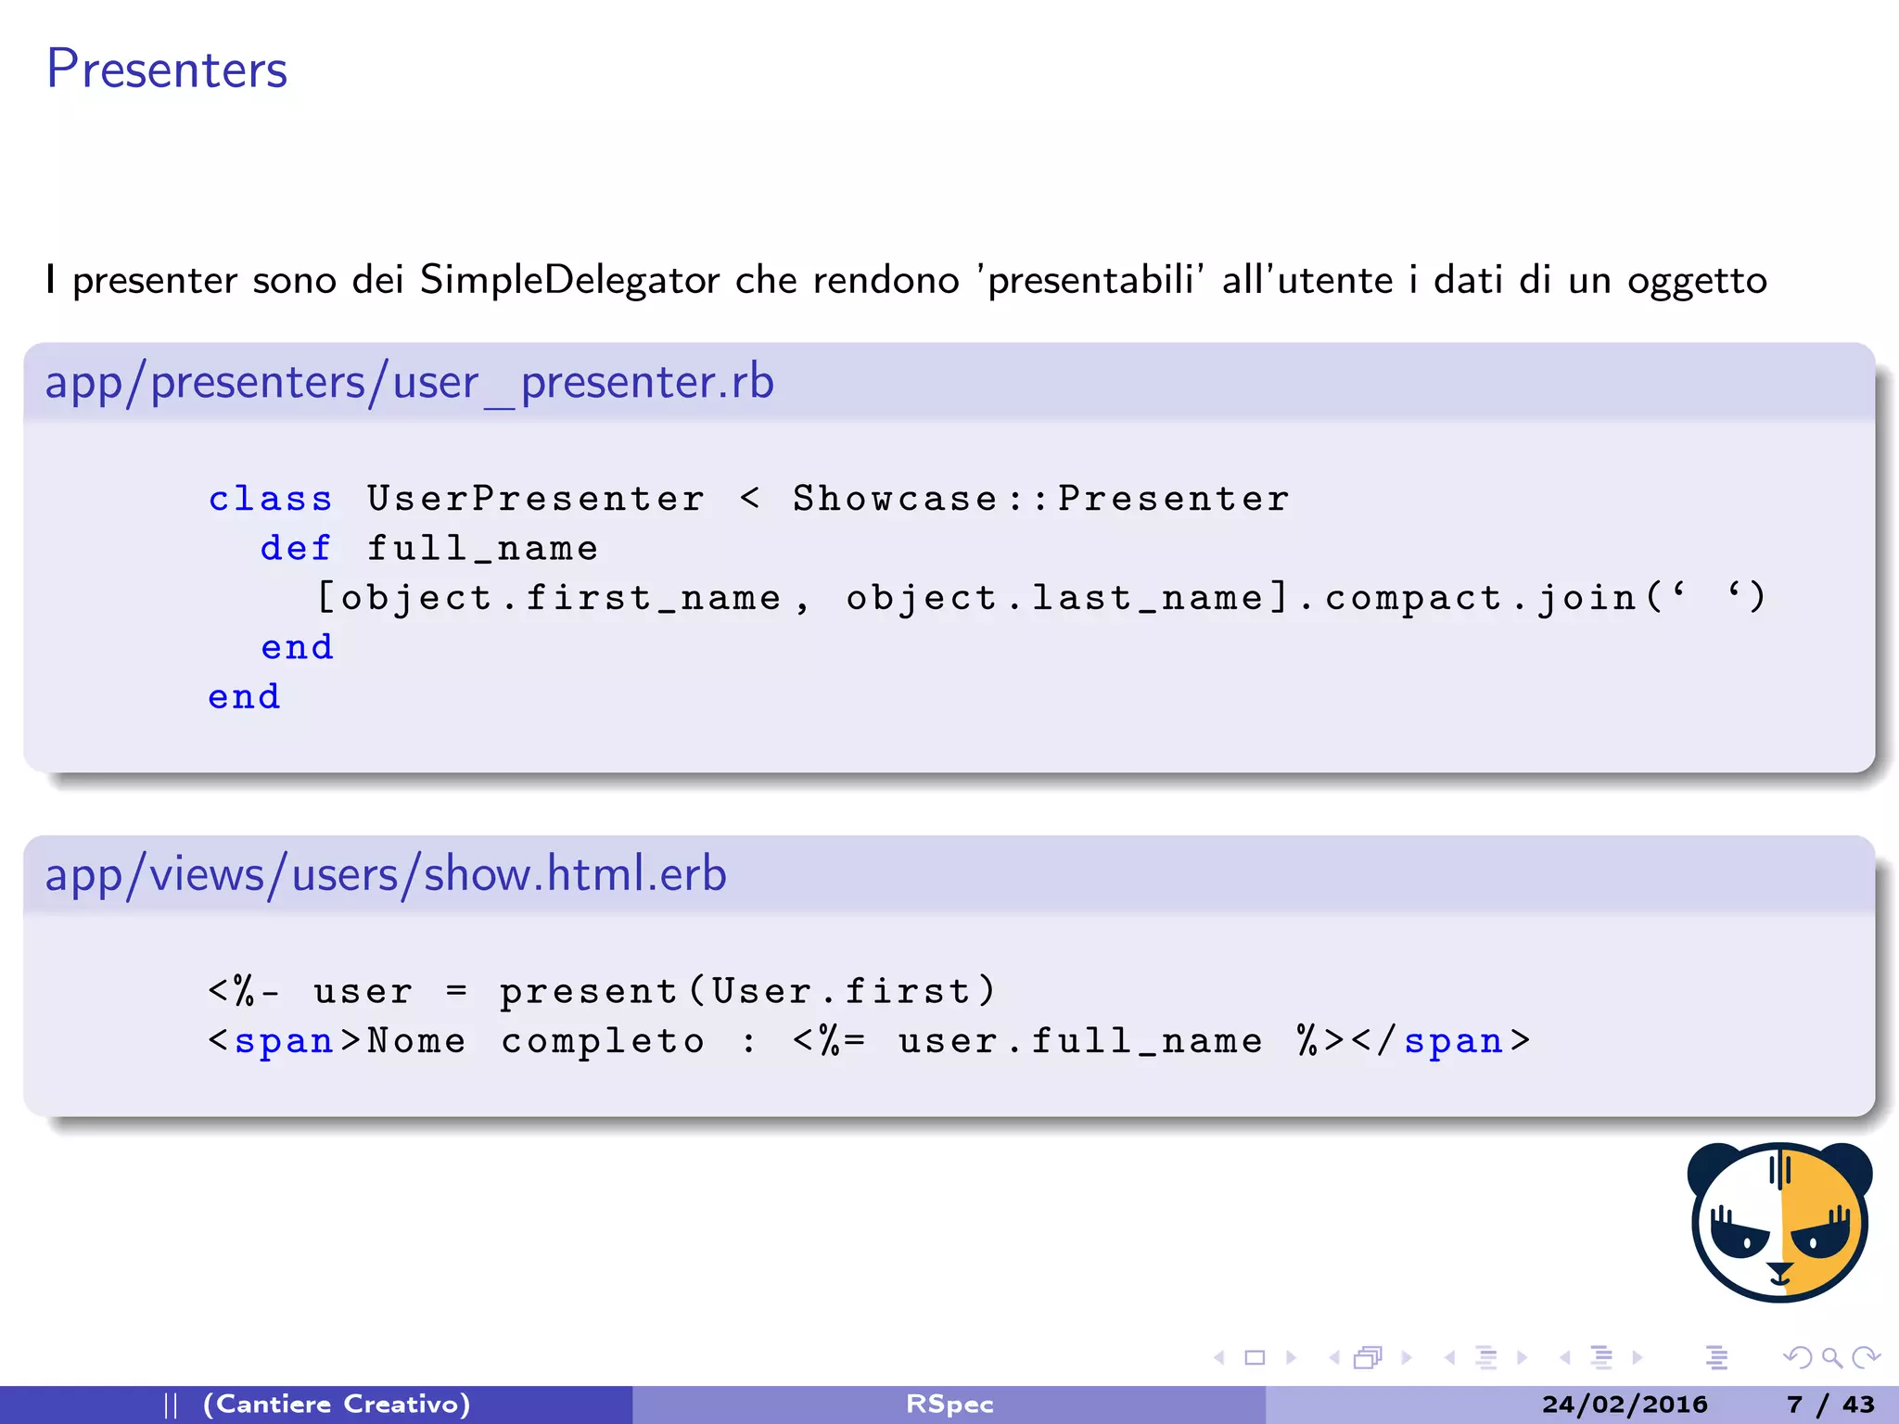Click the stacked frames navigation icon
Screen dimensions: 1899x1424
point(1369,1358)
